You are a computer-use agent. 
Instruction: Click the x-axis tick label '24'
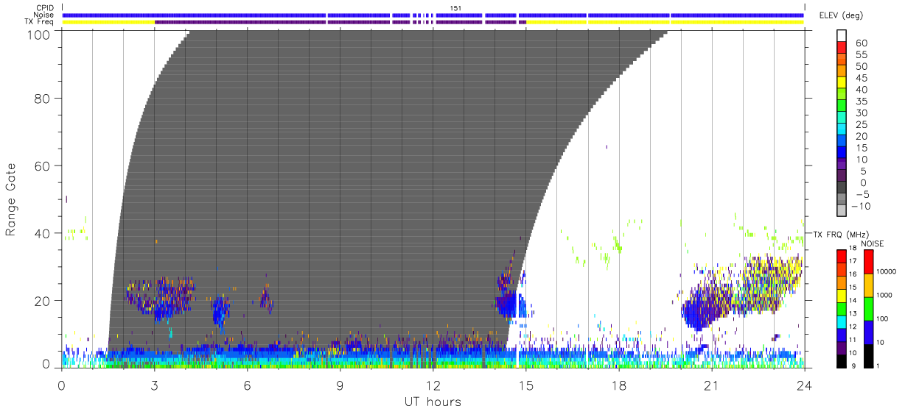pyautogui.click(x=804, y=385)
